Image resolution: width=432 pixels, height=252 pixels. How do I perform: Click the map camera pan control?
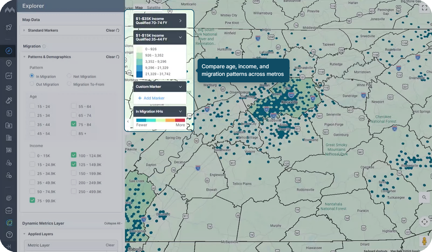[424, 221]
